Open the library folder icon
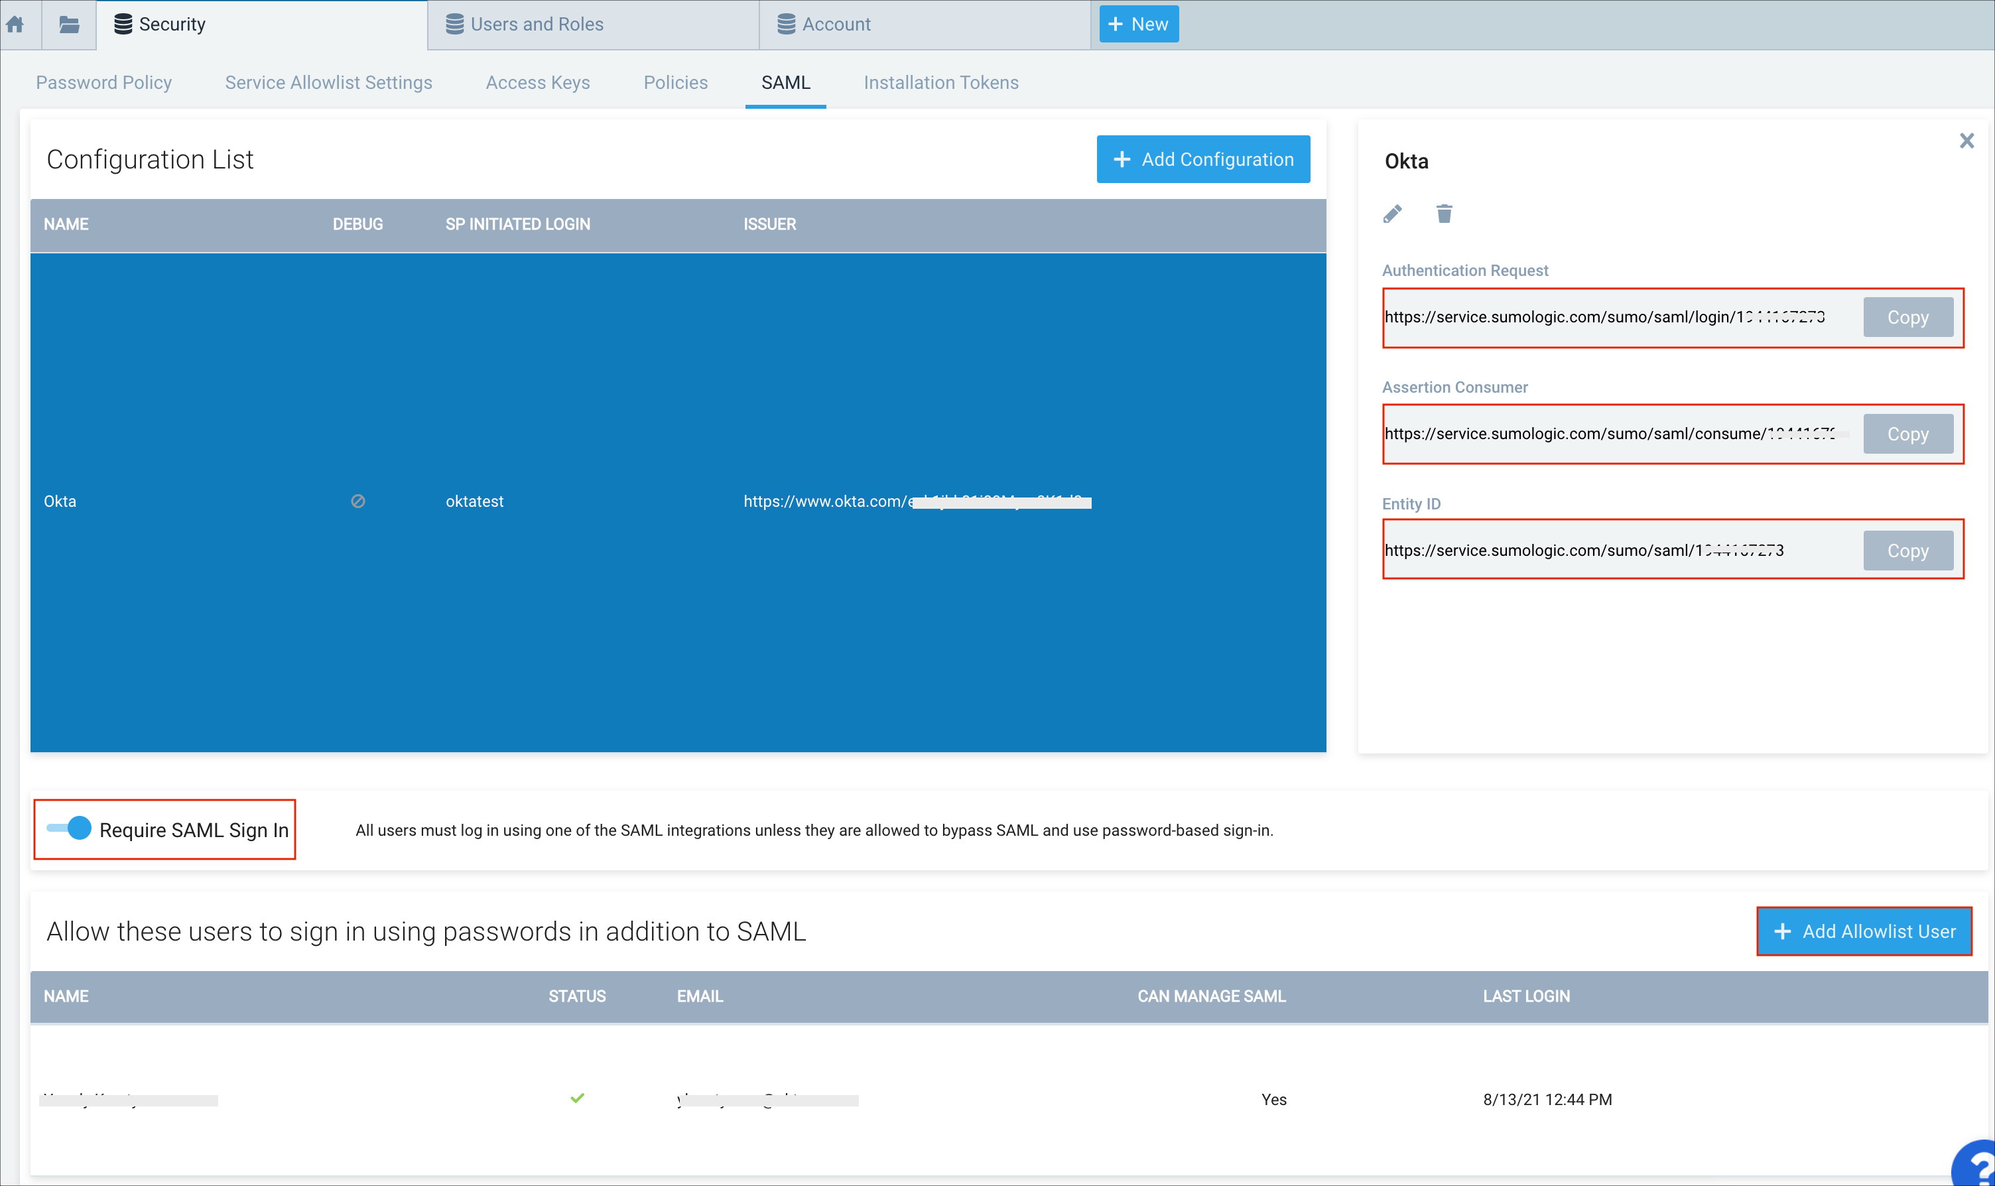1995x1186 pixels. point(70,25)
